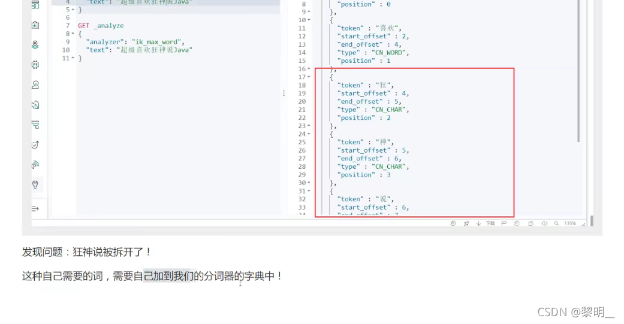Toggle fold arrow at response line 9

click(x=309, y=12)
